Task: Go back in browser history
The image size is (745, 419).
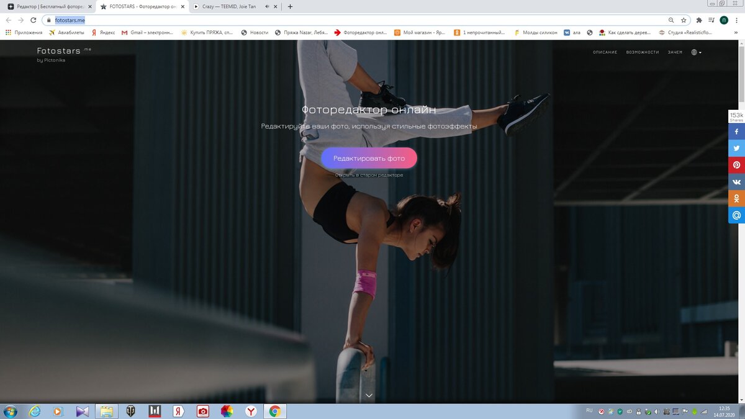Action: pyautogui.click(x=8, y=20)
